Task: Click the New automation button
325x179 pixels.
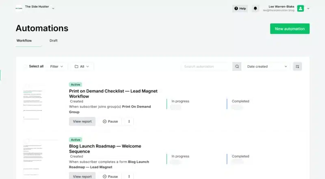Action: pyautogui.click(x=290, y=29)
